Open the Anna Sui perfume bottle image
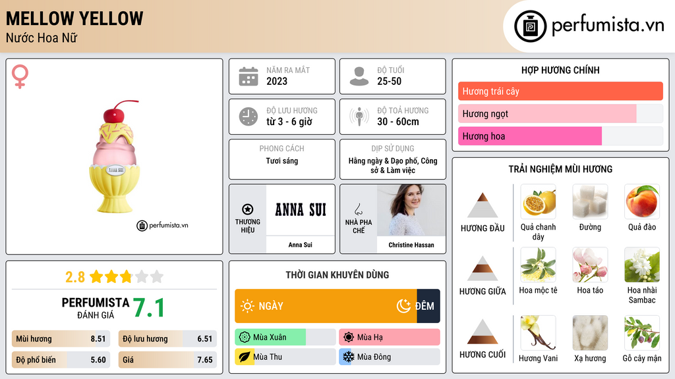The image size is (675, 379). (x=115, y=157)
